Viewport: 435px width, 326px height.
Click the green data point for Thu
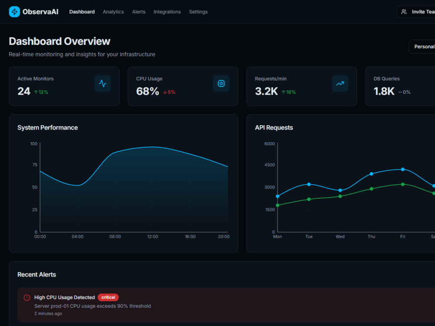[x=371, y=189]
